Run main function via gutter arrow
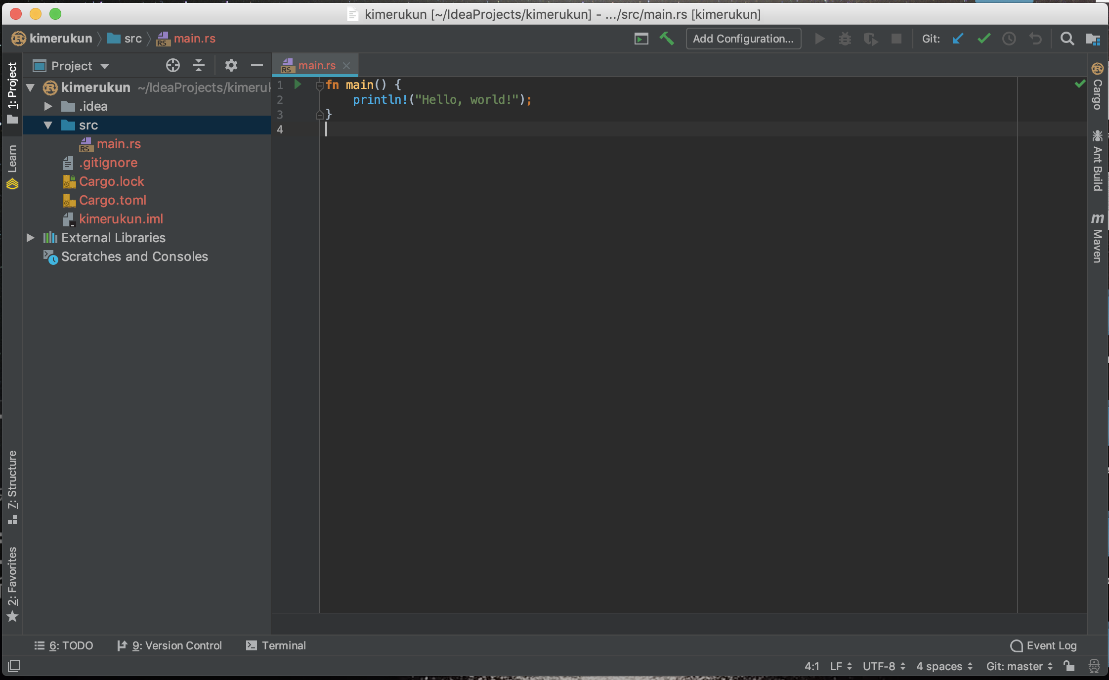The height and width of the screenshot is (680, 1109). click(298, 85)
